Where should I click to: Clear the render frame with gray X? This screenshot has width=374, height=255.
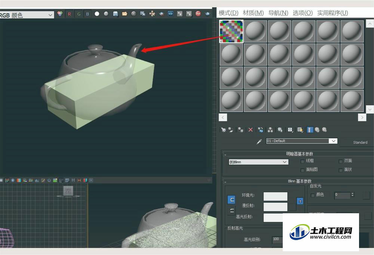pyautogui.click(x=134, y=14)
